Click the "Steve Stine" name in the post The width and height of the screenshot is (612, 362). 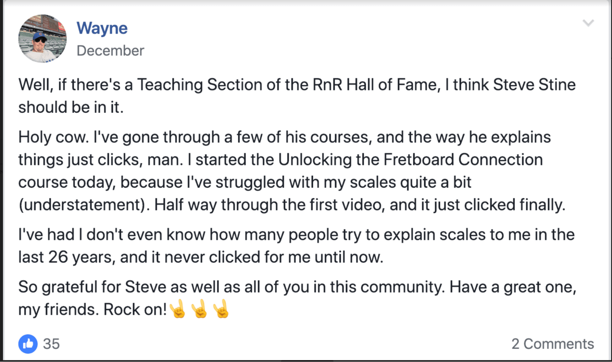[x=534, y=85]
